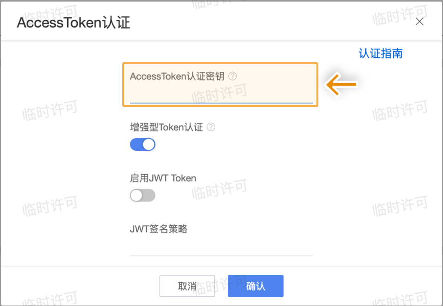Click the white knob of 增强型Token toggle
Screen dimensions: 443x306
coord(149,144)
